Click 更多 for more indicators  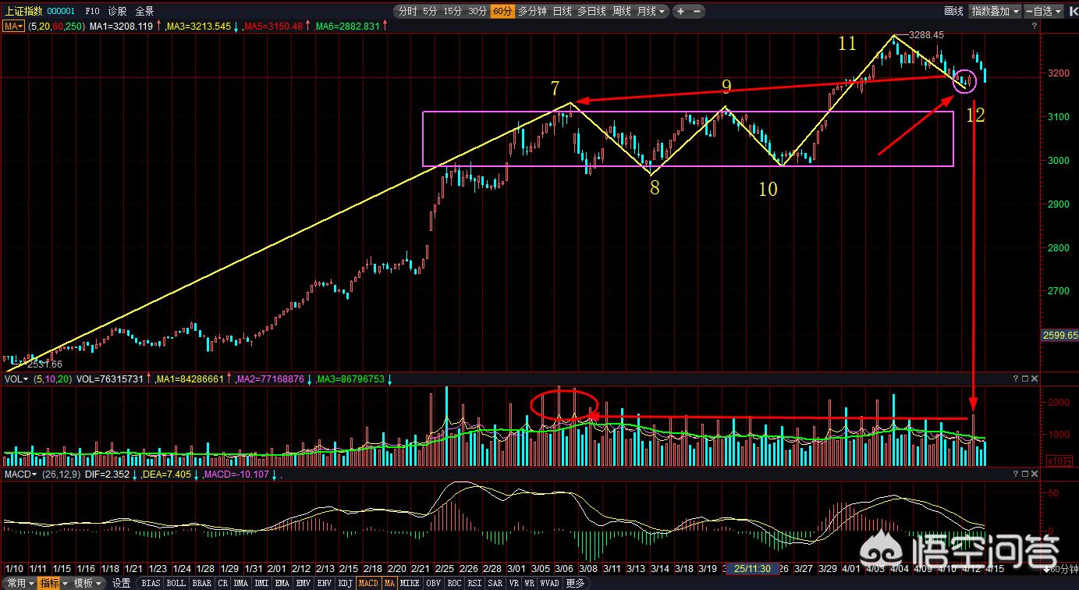coord(575,583)
